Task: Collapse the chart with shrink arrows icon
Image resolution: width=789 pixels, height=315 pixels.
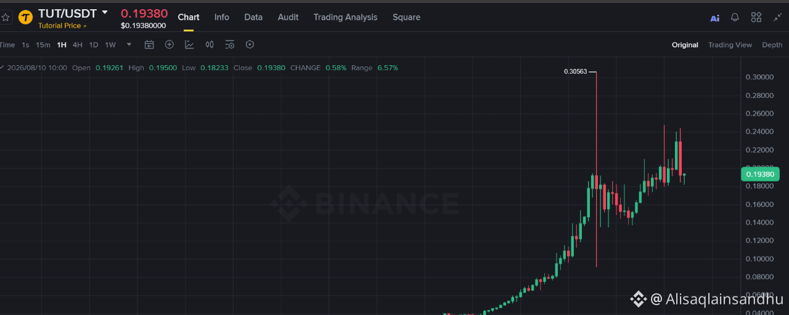Action: tap(777, 17)
